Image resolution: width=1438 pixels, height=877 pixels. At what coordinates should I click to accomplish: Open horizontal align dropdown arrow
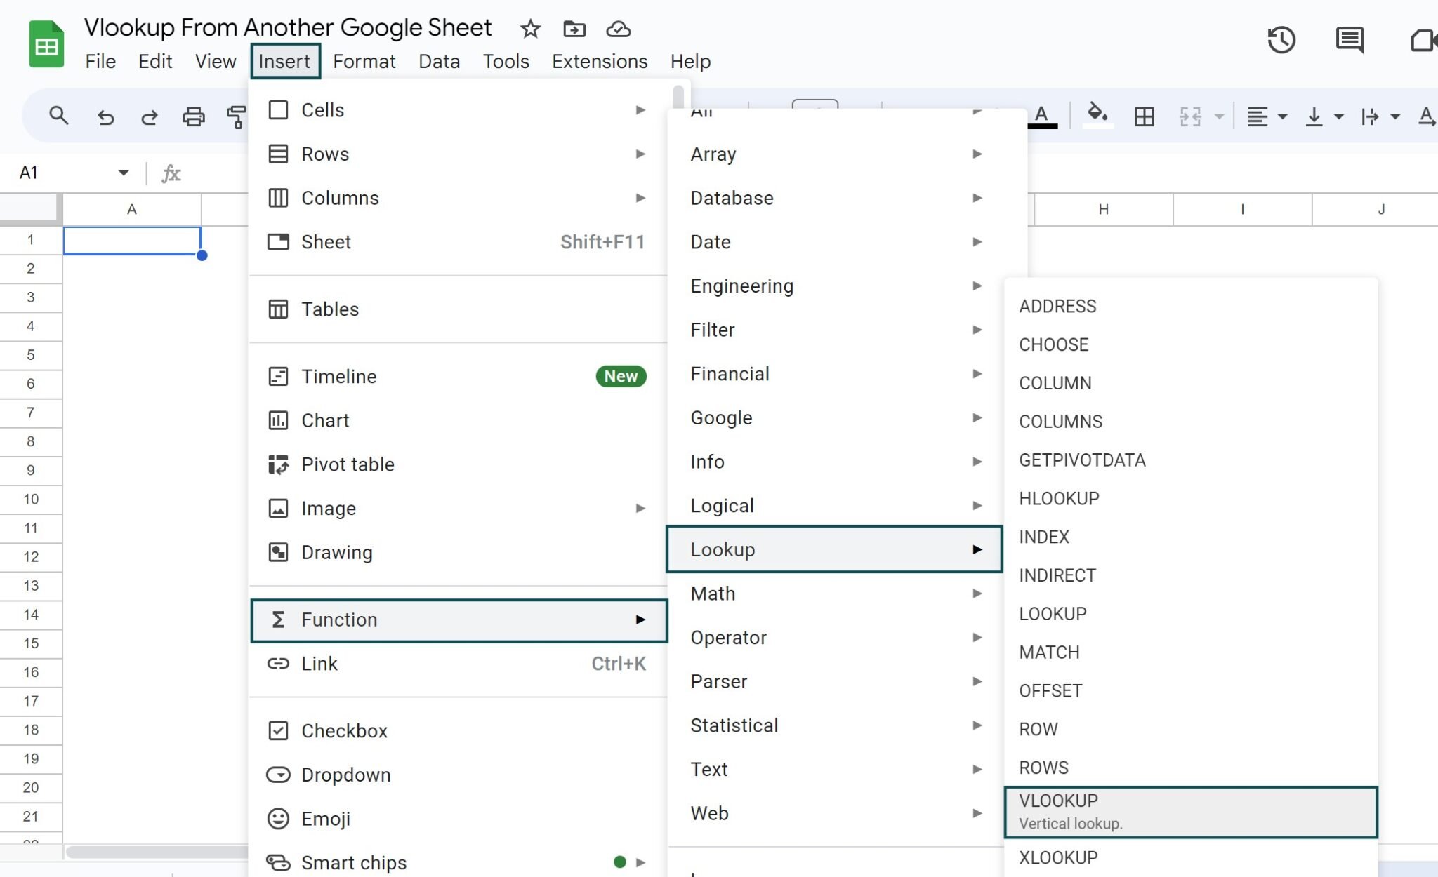pos(1283,116)
